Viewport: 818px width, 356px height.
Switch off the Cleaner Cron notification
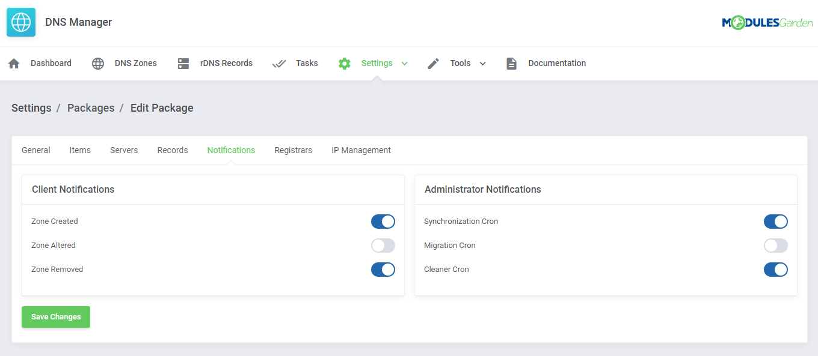tap(776, 269)
